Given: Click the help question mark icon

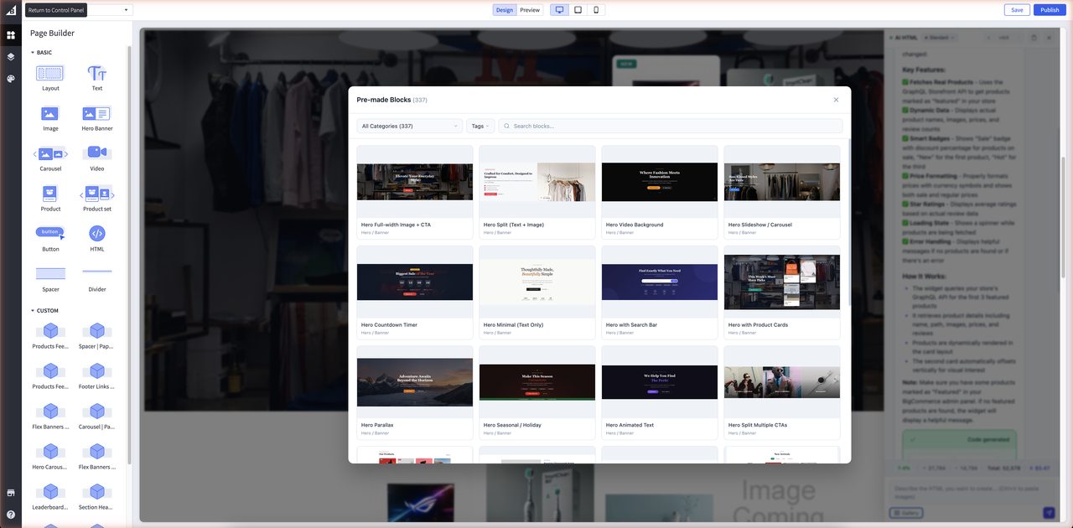Looking at the screenshot, I should click(11, 515).
